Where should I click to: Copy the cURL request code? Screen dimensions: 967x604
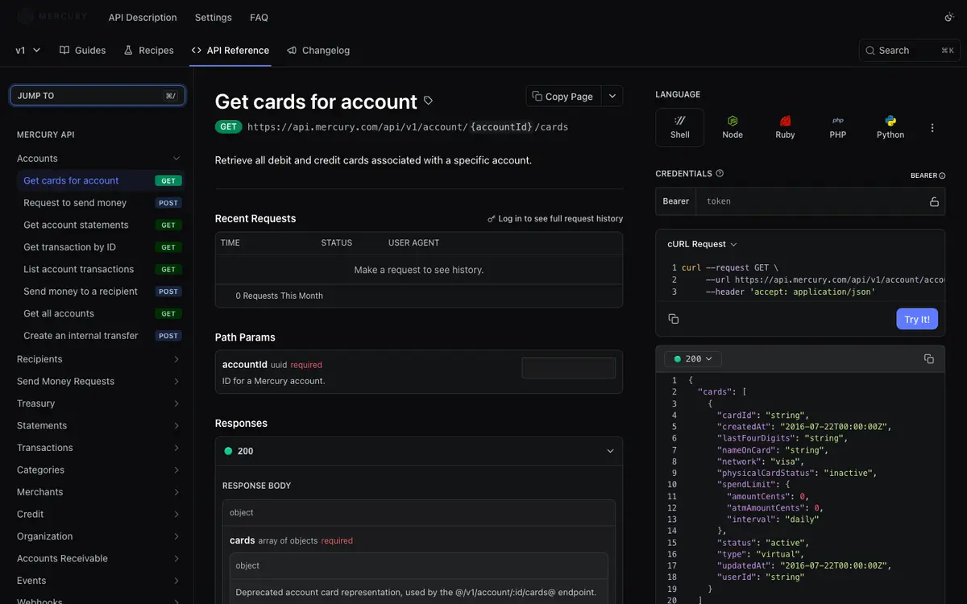coord(674,319)
